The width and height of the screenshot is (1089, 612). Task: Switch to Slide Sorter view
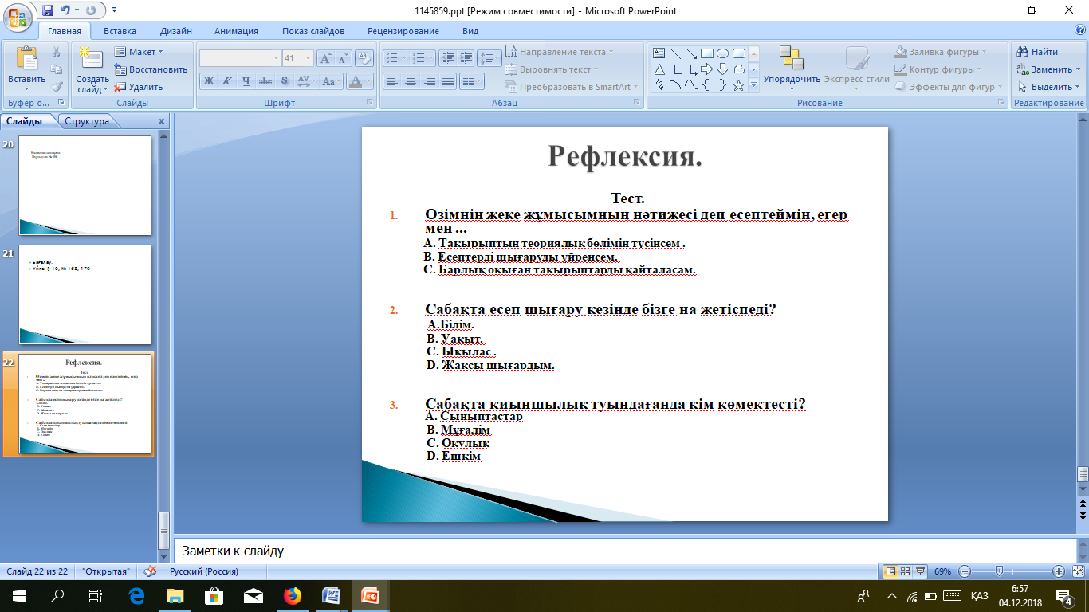point(906,571)
